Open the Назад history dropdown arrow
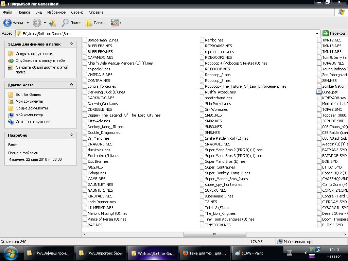Image resolution: width=348 pixels, height=261 pixels. [x=28, y=23]
